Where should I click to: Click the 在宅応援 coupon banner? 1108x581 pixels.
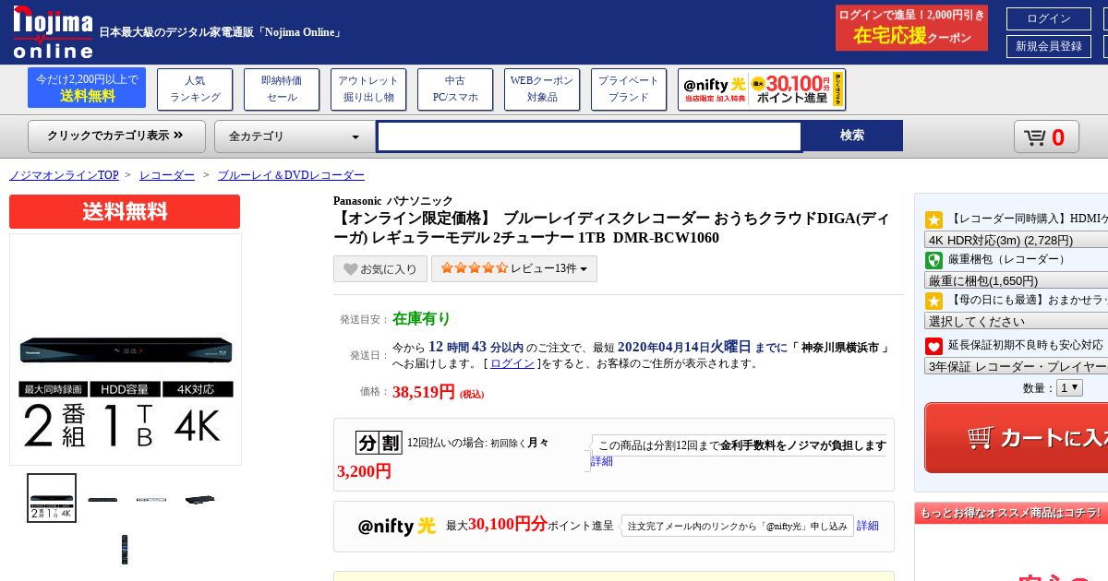[x=911, y=28]
